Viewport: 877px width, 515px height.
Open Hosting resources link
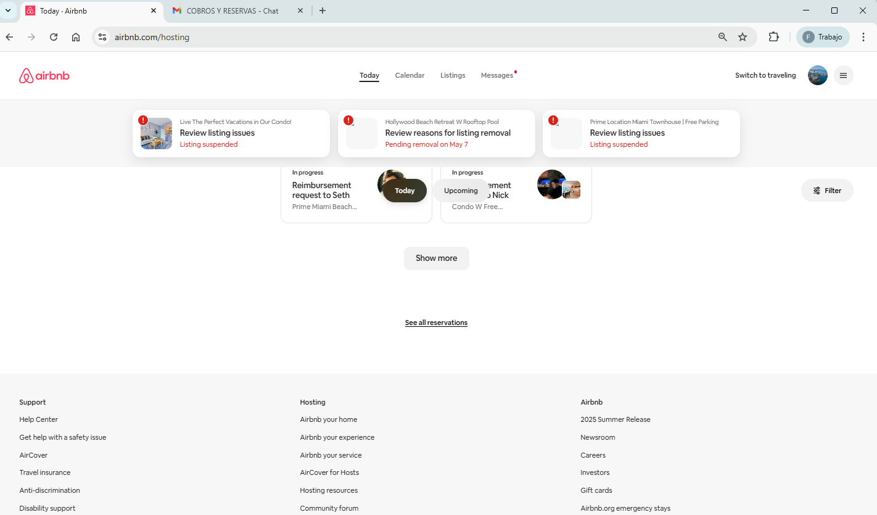(329, 490)
